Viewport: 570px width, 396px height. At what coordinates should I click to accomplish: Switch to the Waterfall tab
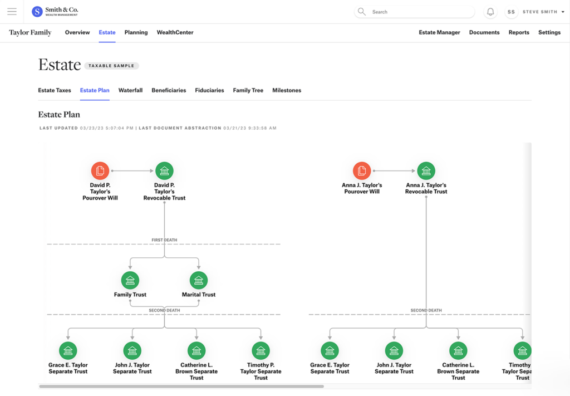130,90
